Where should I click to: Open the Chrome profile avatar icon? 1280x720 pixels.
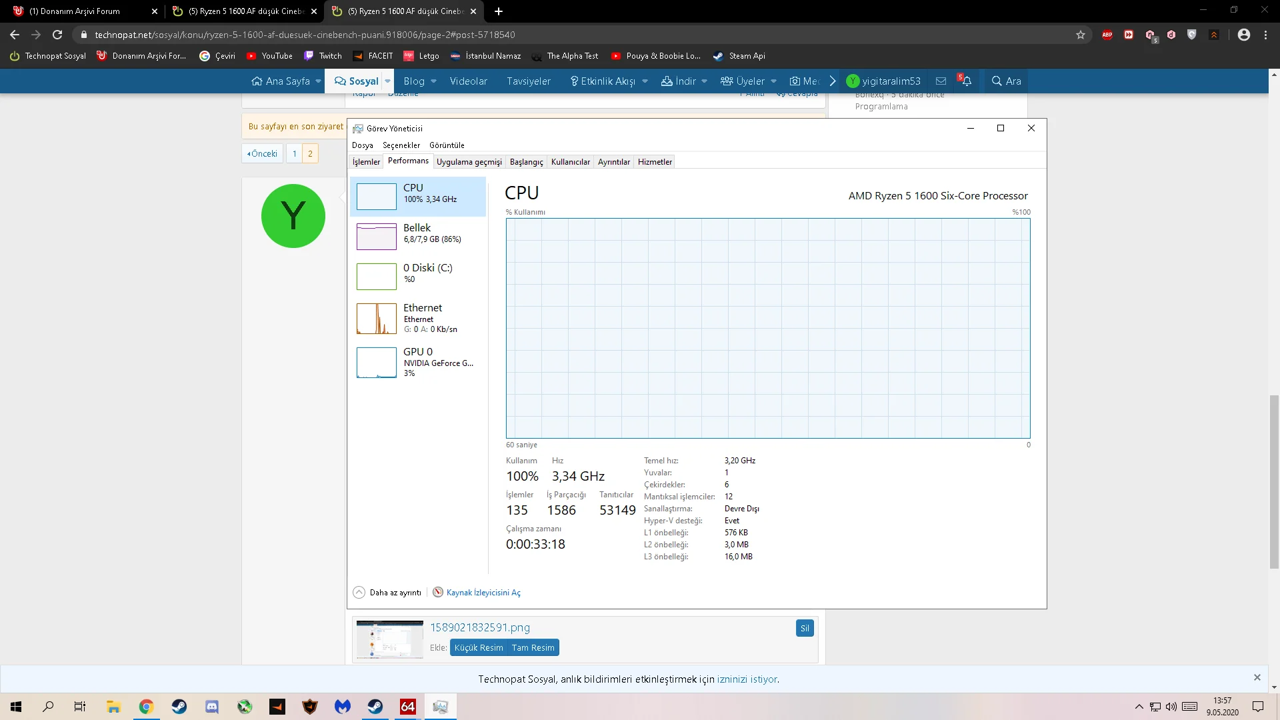[1243, 35]
